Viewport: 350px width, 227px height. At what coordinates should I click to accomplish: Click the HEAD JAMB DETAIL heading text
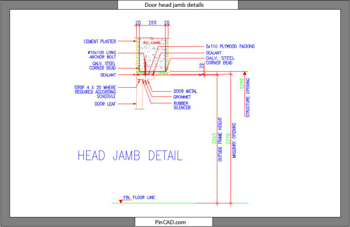coord(130,156)
